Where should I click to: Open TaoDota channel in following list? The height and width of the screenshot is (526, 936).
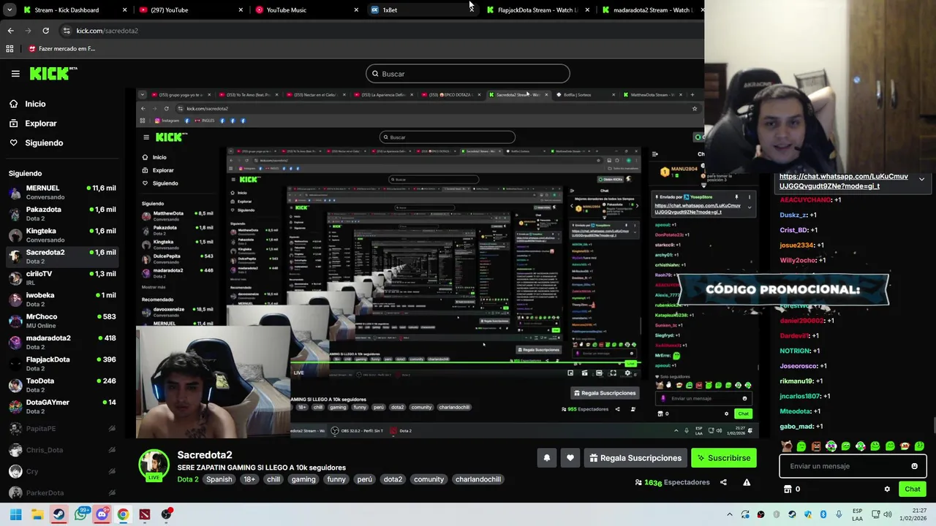(62, 385)
